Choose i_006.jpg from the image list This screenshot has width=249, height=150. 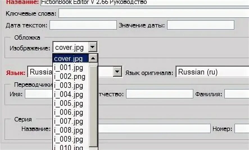pyautogui.click(x=71, y=112)
